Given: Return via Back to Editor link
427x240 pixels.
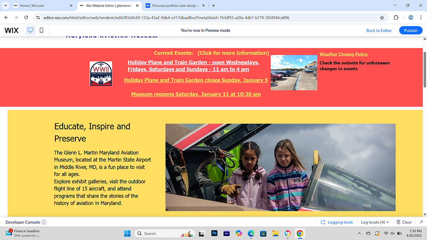Looking at the screenshot, I should click(x=379, y=30).
